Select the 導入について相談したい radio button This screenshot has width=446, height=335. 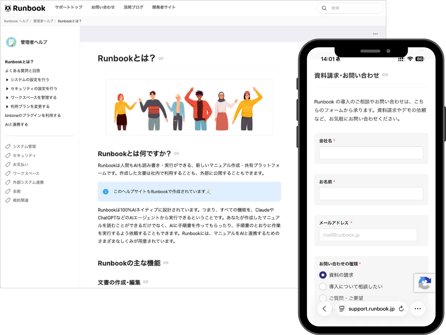323,287
